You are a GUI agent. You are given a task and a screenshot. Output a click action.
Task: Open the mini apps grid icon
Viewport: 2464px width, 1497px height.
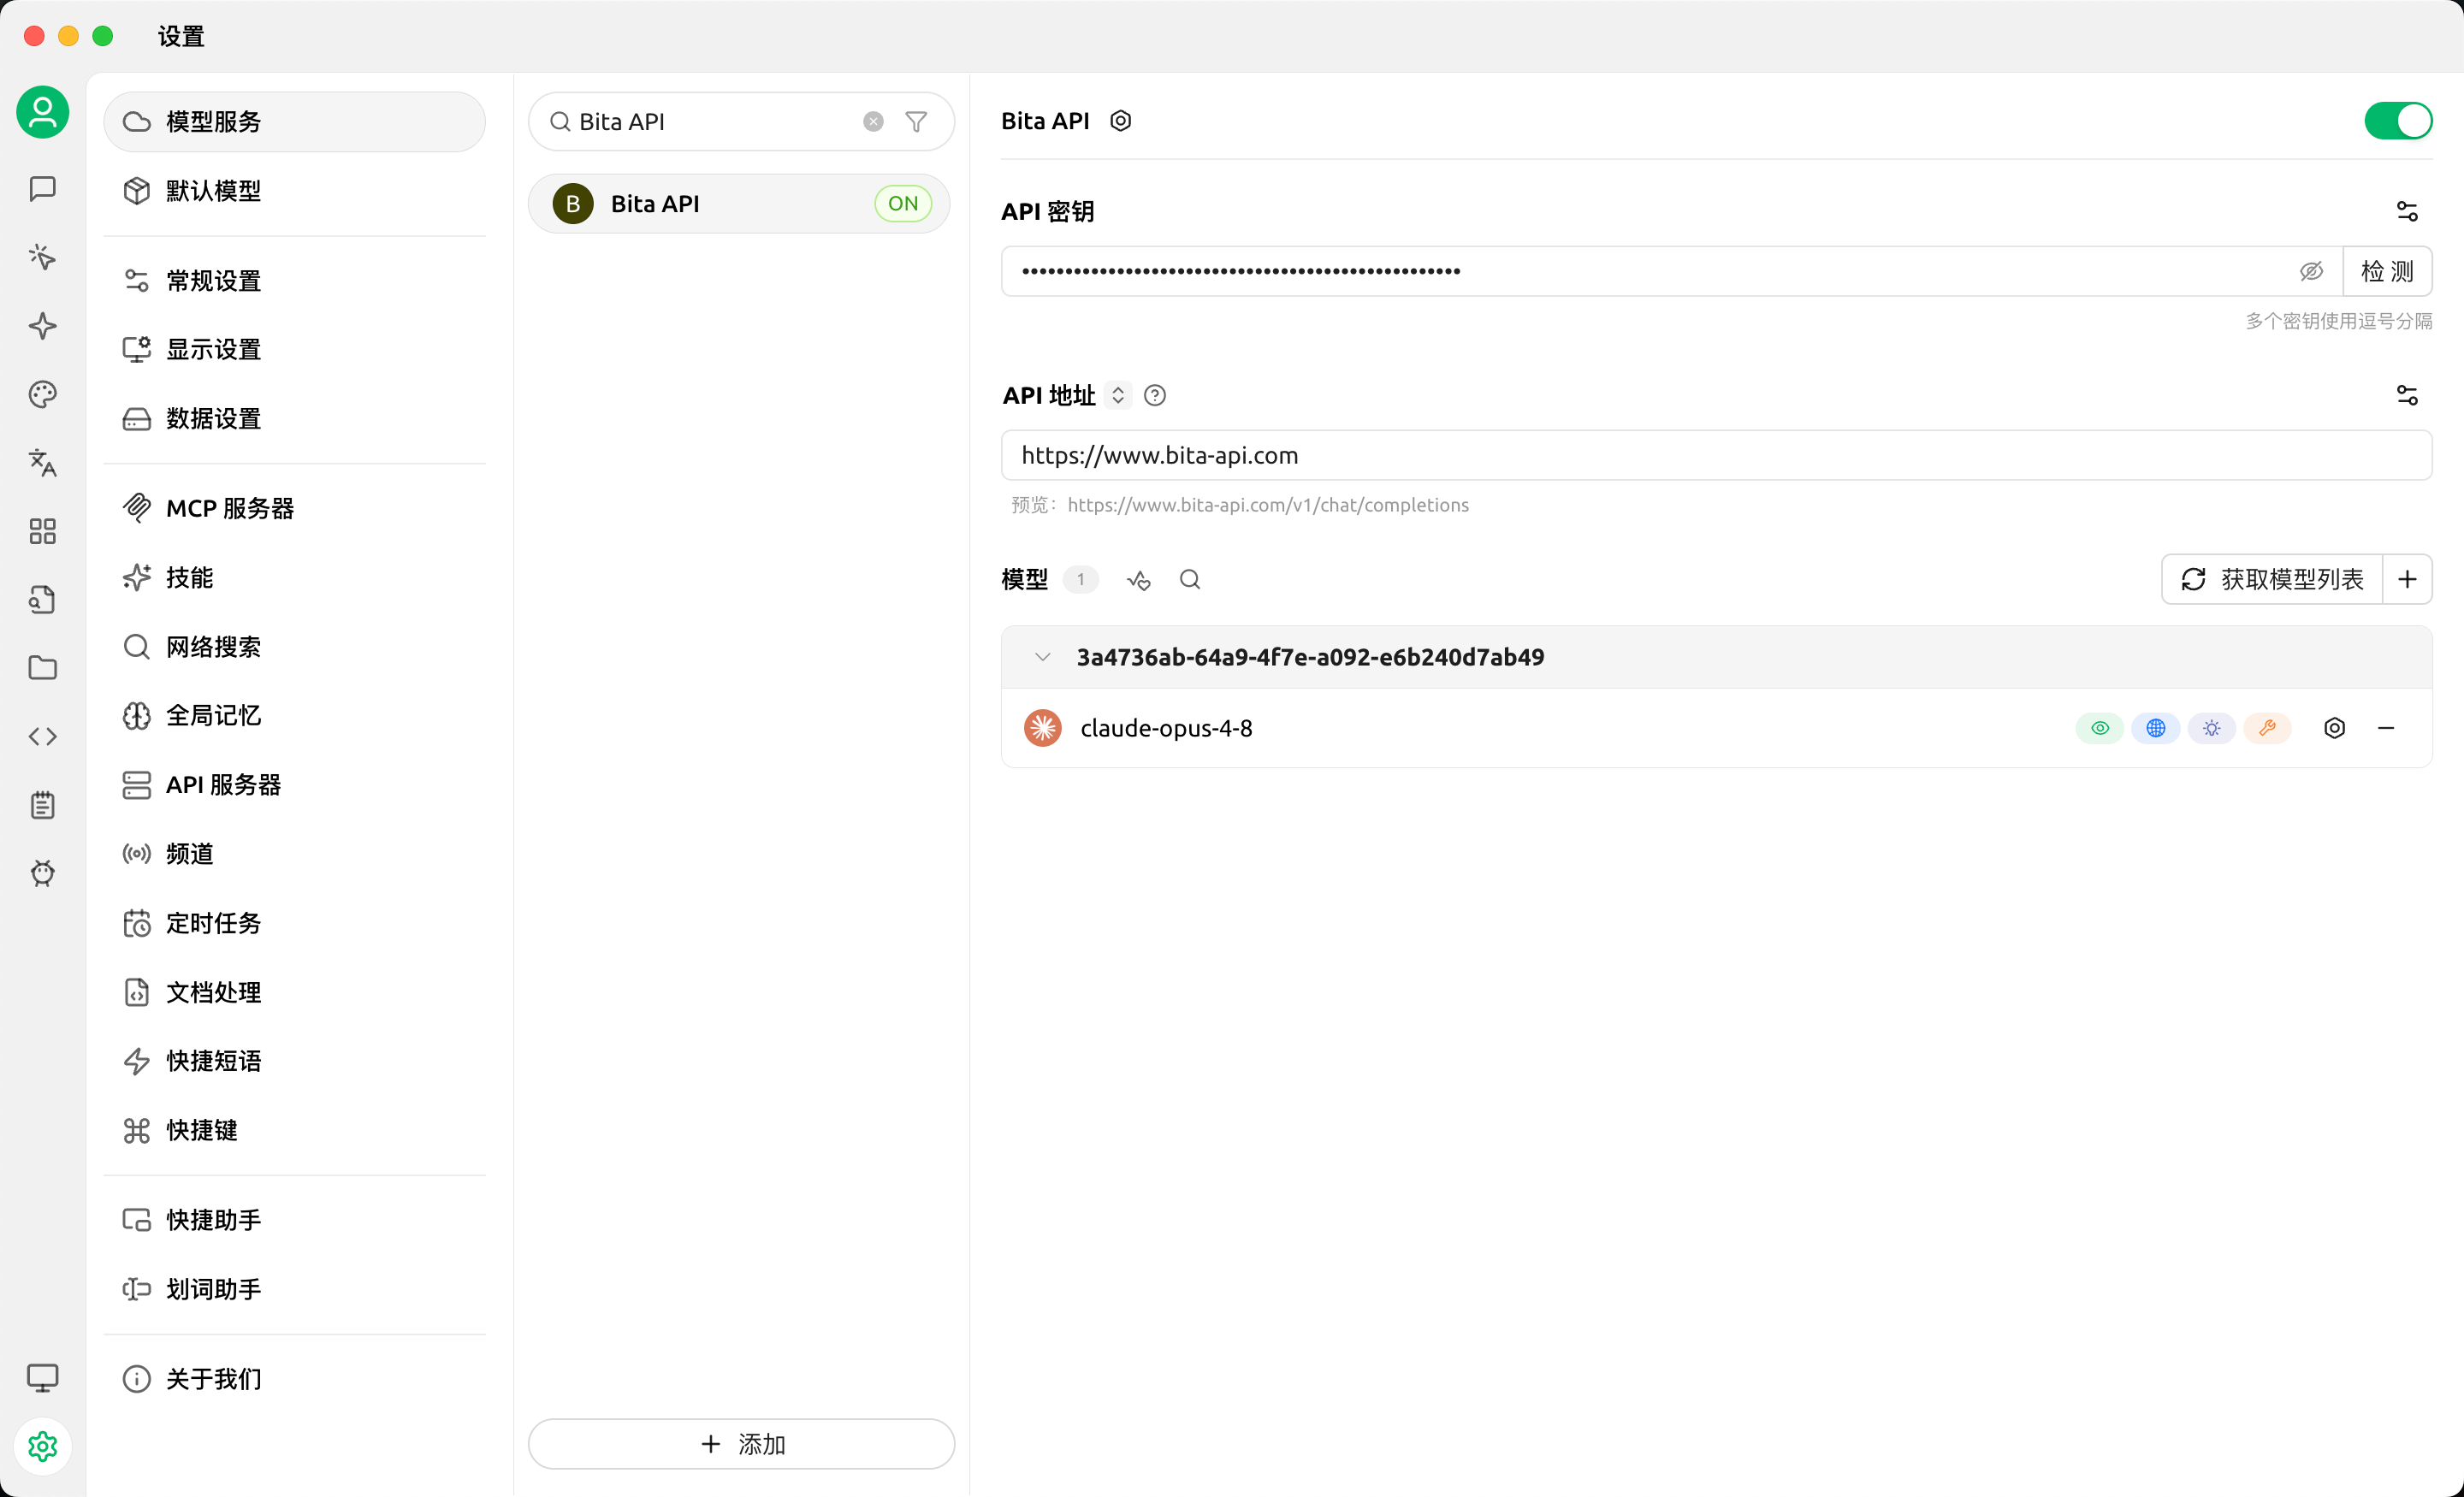pyautogui.click(x=42, y=531)
